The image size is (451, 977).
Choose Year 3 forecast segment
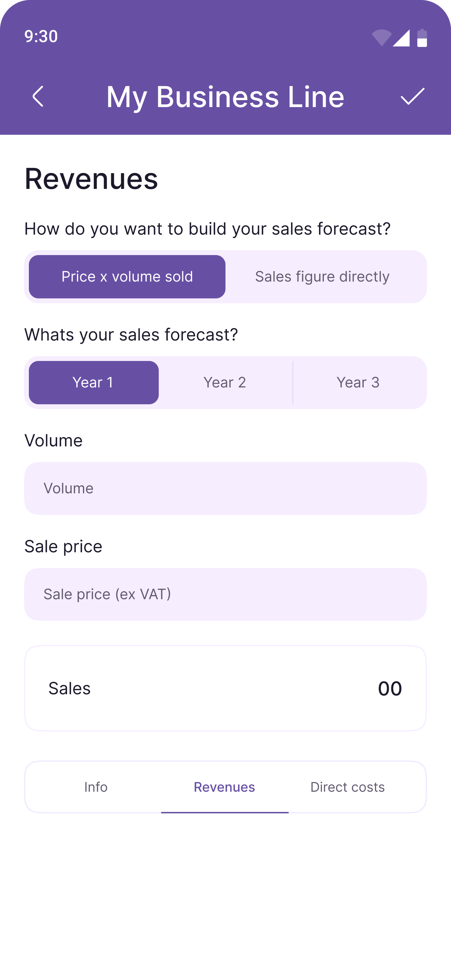tap(358, 382)
